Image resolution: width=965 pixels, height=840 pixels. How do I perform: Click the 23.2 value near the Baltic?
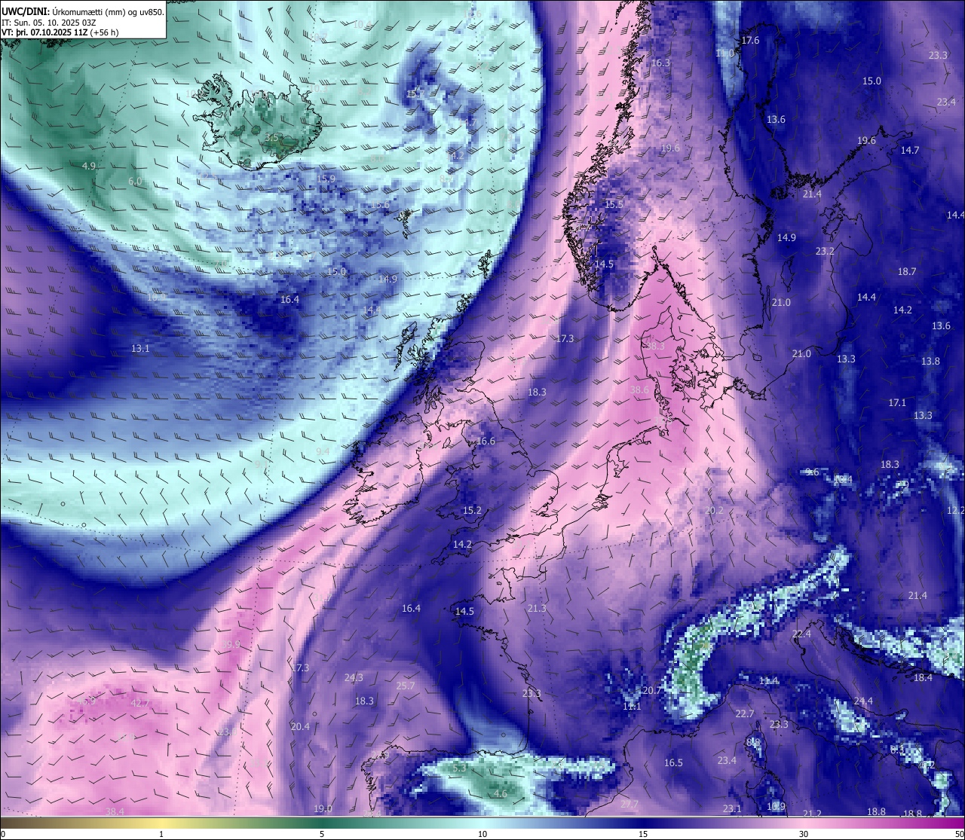pos(825,252)
